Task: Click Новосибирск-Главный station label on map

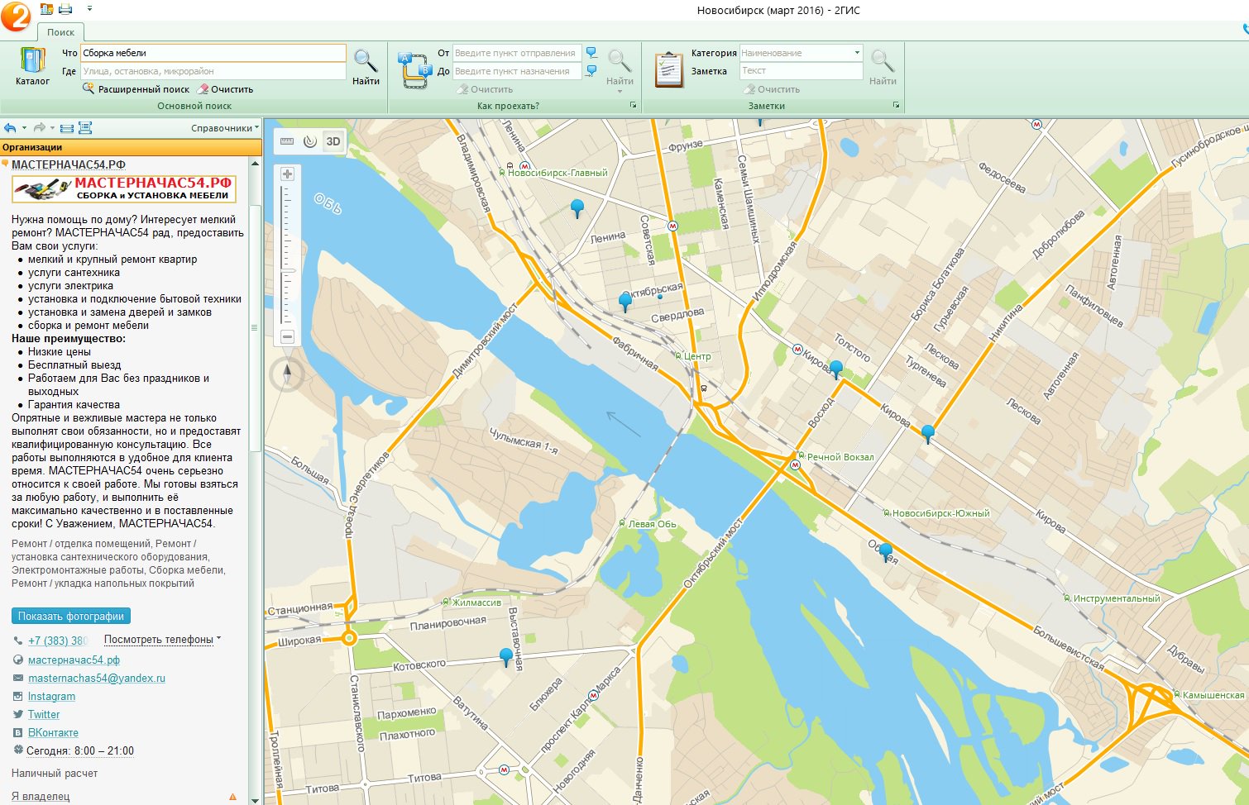Action: point(558,173)
